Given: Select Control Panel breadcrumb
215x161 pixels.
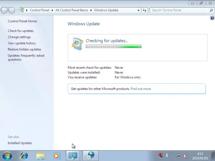Looking at the screenshot, I should pos(40,10).
